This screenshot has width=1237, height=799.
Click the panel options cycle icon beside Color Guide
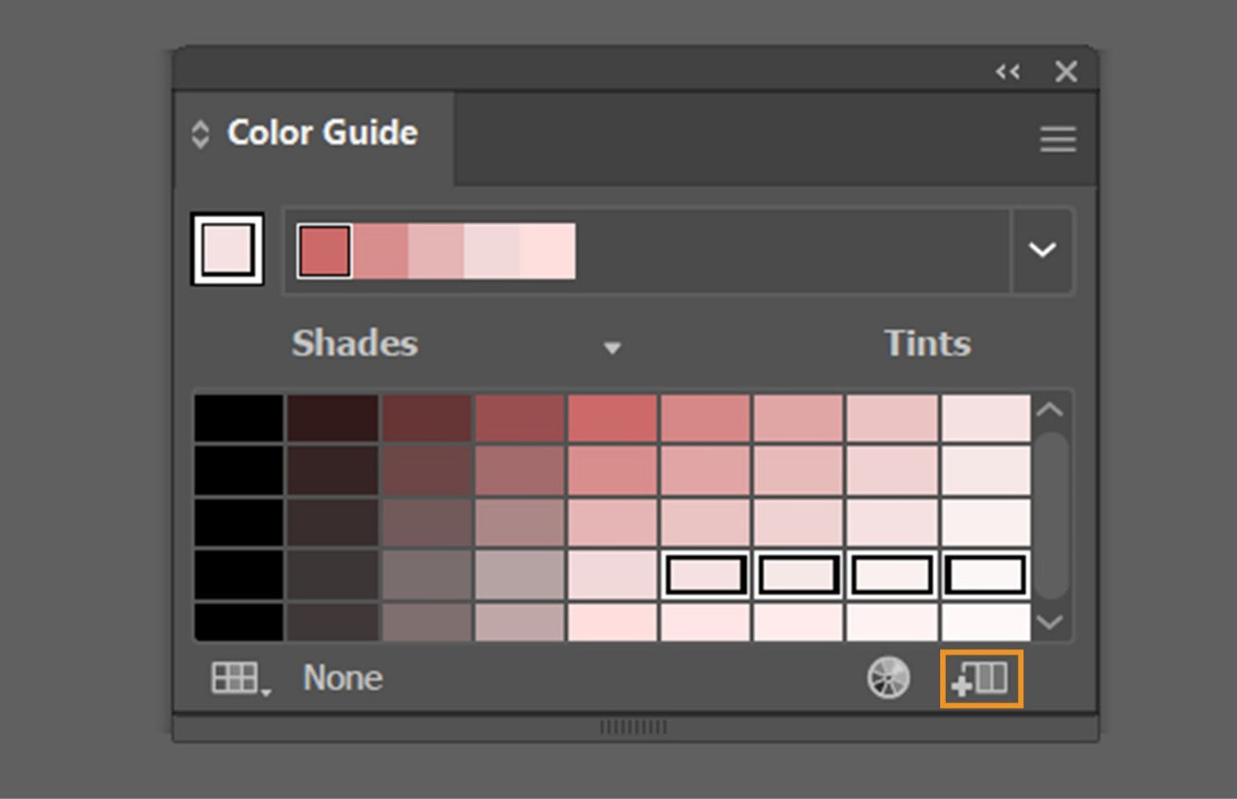[198, 132]
